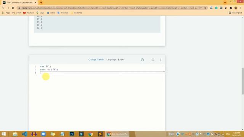This screenshot has height=137, width=244.
Task: Share this page from the address bar
Action: [x=201, y=8]
